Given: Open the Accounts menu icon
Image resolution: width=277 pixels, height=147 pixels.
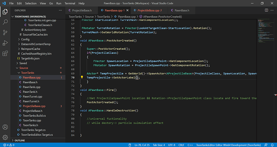Looking at the screenshot, I should [5, 127].
